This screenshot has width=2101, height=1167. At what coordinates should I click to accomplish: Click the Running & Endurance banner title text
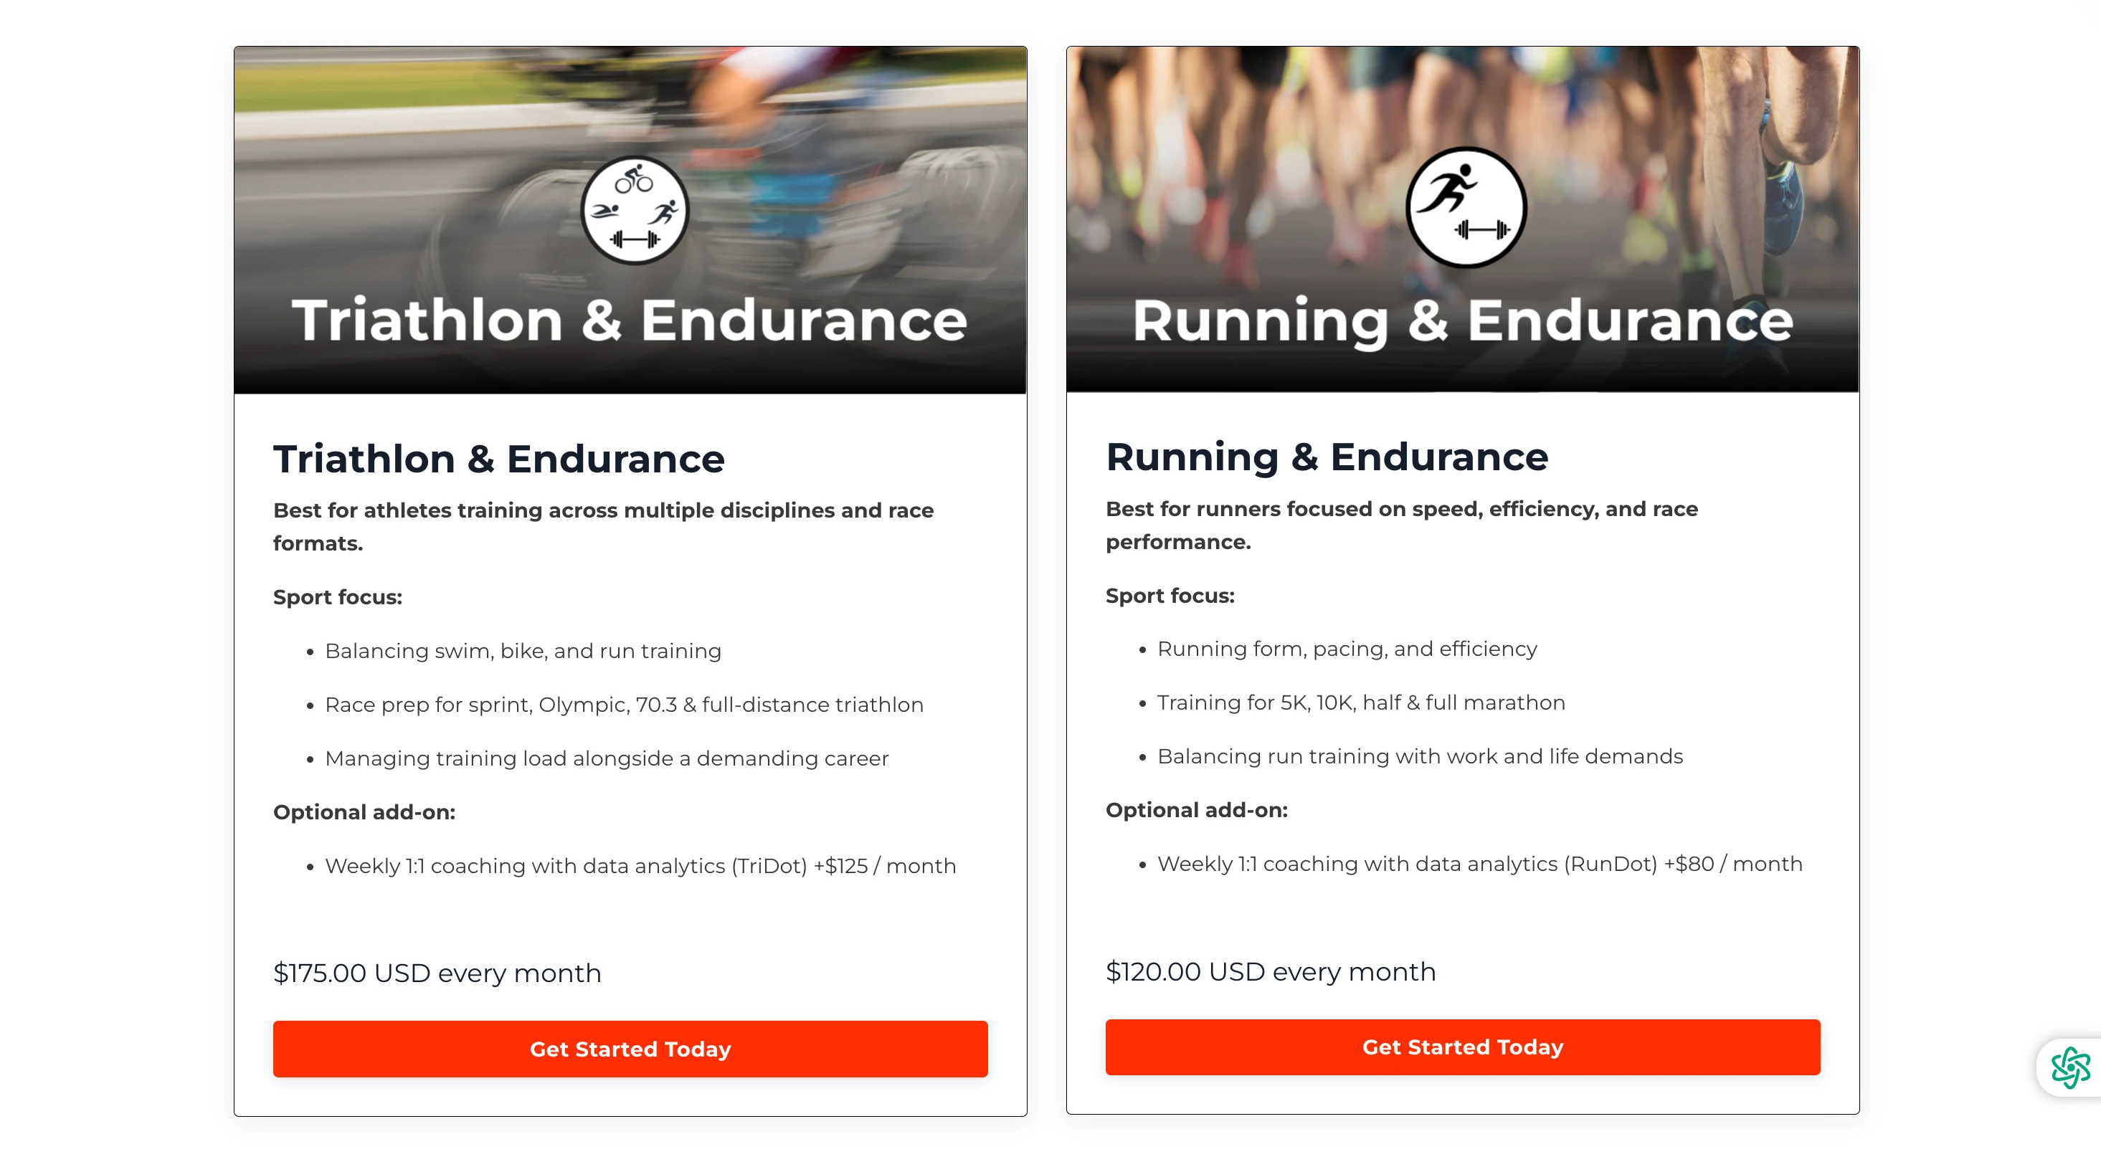click(x=1462, y=320)
